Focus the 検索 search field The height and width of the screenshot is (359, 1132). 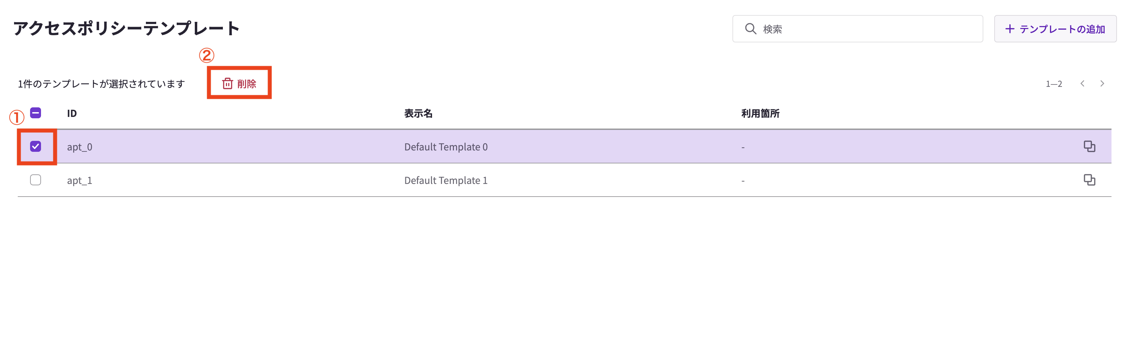click(x=857, y=29)
